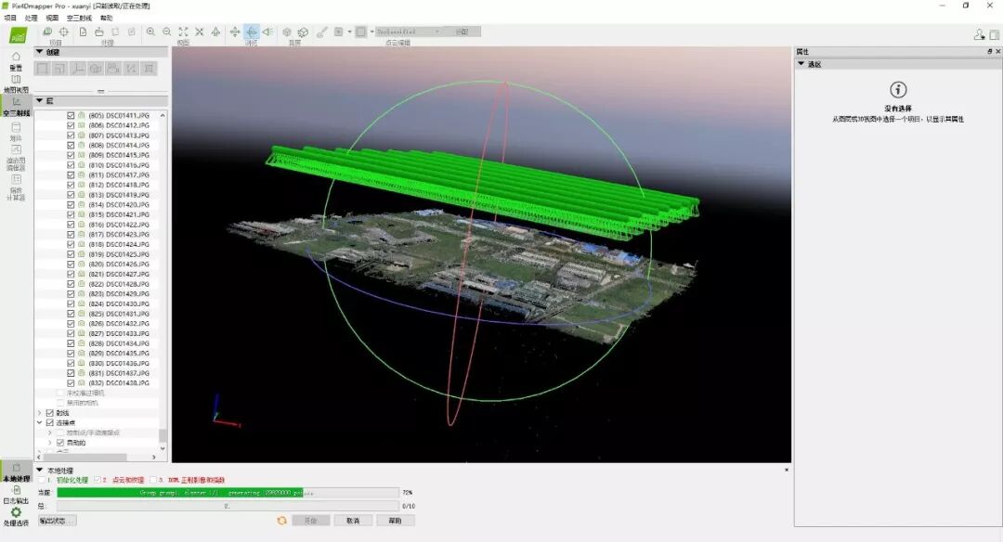Uncheck the (832) DSC01438.JPG checkbox
Screen dimensions: 1003x542
[71, 383]
